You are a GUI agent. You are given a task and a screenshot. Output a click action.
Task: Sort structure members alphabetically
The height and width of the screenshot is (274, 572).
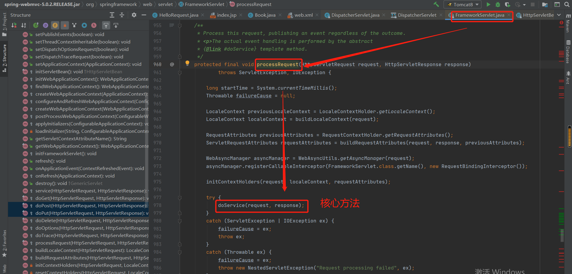pyautogui.click(x=24, y=25)
